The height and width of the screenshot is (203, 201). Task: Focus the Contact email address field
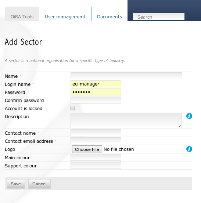96,141
